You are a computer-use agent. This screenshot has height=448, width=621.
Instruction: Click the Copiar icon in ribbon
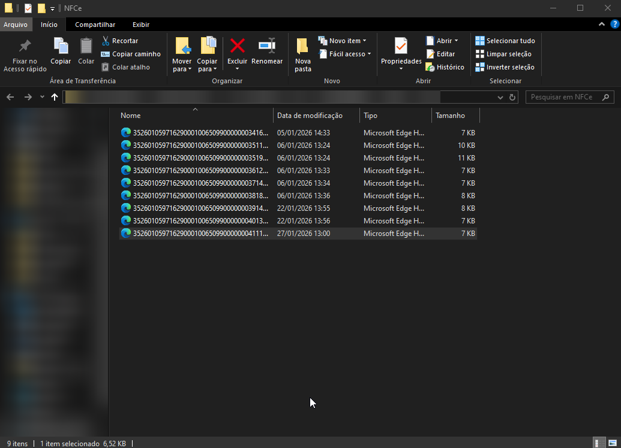61,47
